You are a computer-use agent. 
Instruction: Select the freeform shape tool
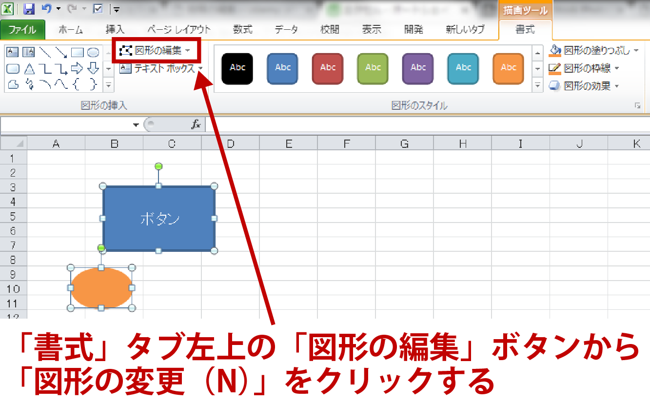click(12, 84)
